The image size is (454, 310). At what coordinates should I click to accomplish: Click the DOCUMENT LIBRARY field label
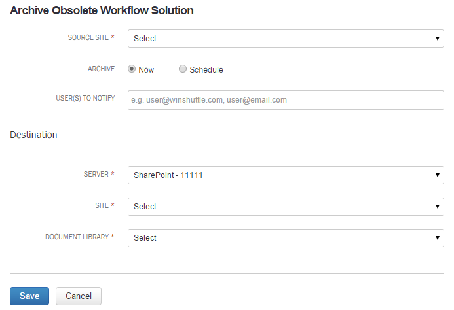pyautogui.click(x=77, y=237)
